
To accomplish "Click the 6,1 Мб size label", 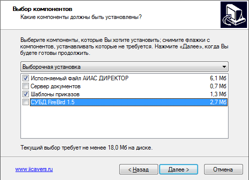I will click(x=218, y=78).
